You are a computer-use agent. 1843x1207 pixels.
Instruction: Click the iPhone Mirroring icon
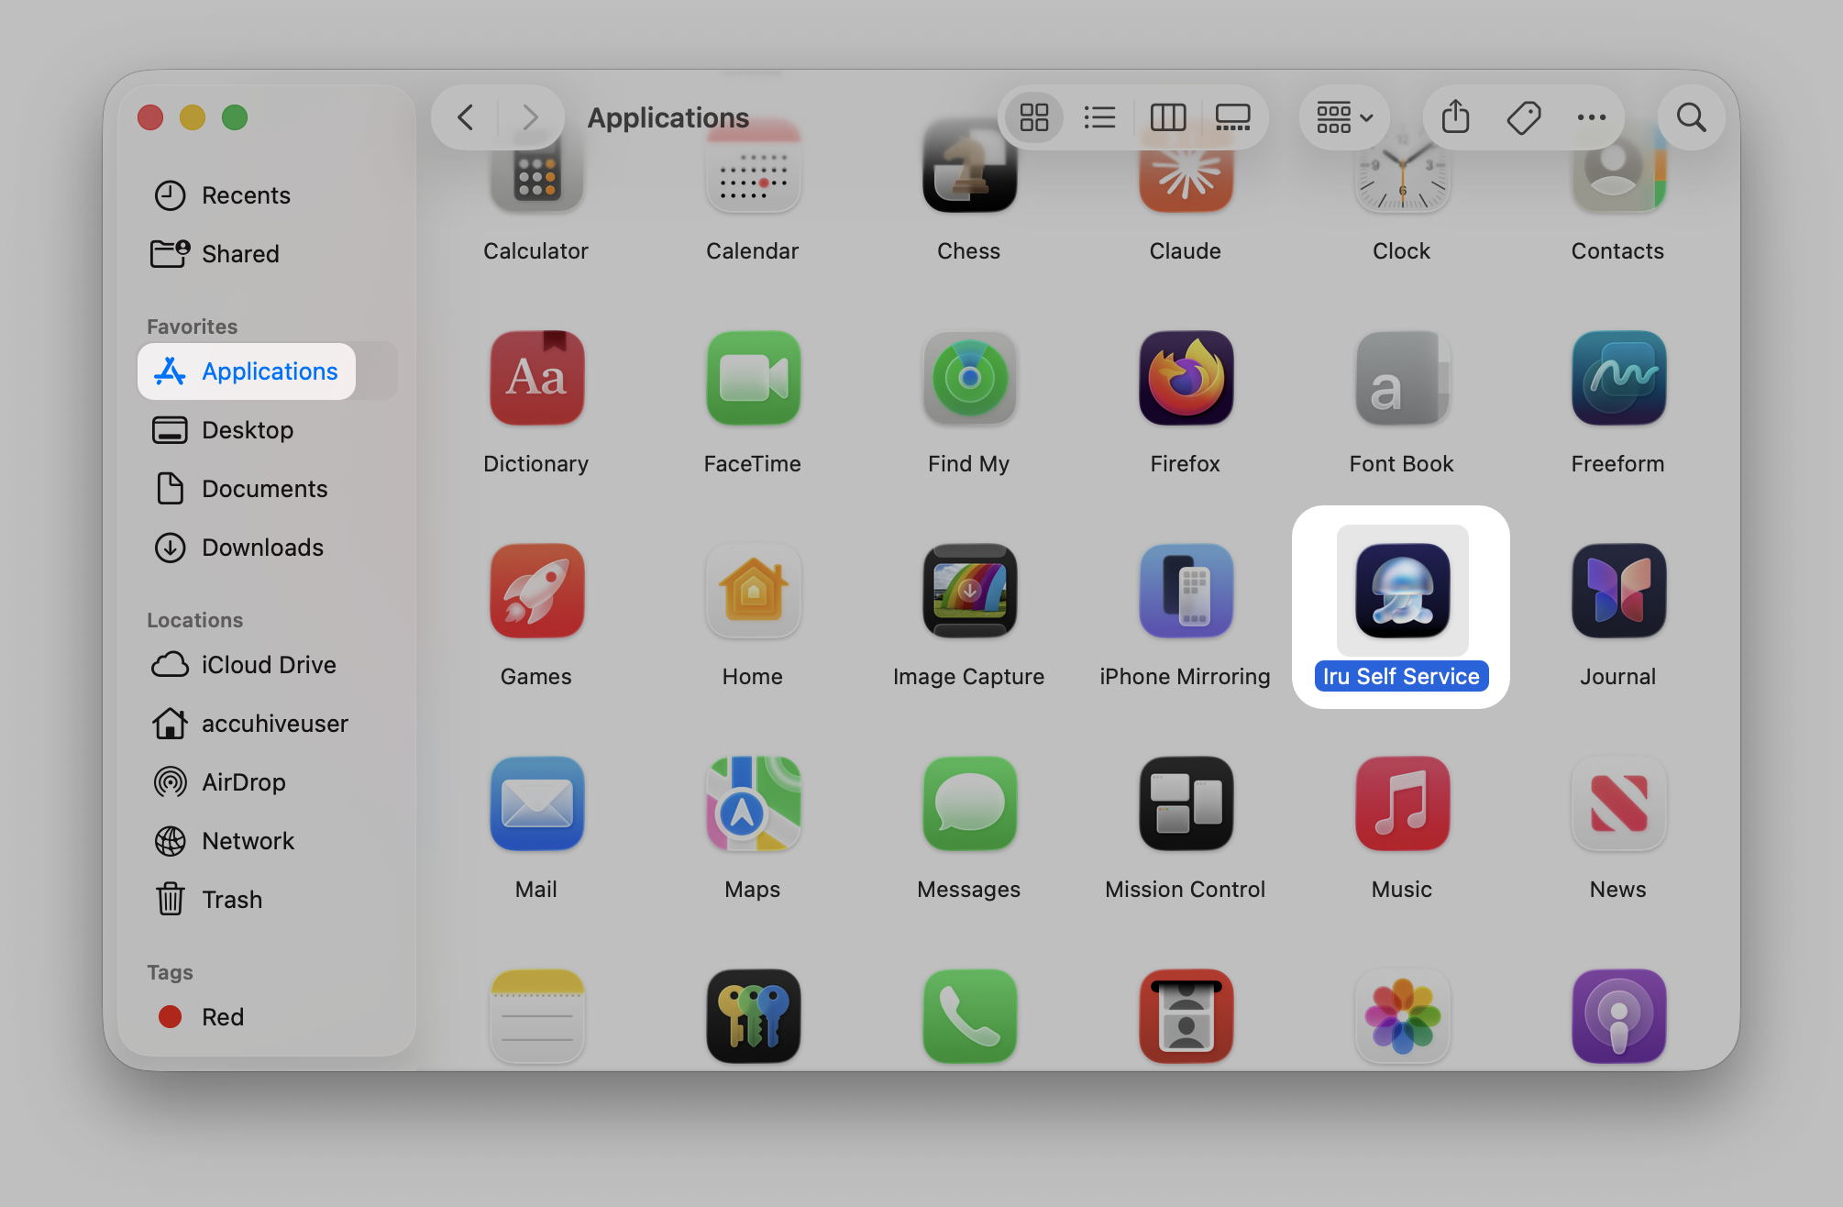(1186, 591)
